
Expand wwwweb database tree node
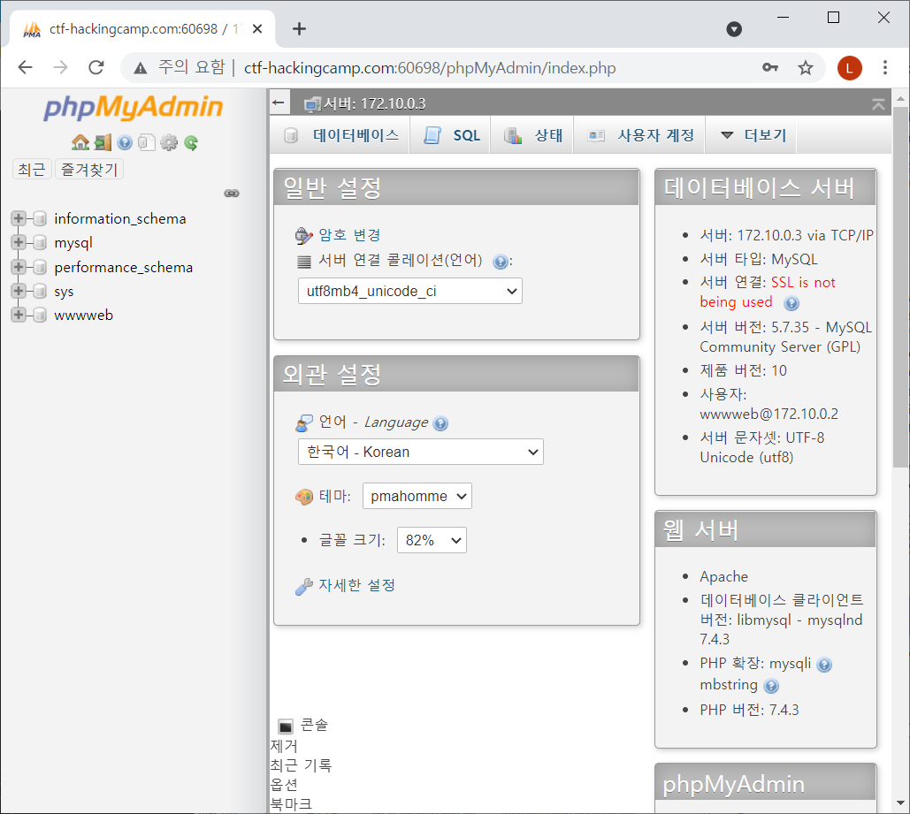coord(18,315)
